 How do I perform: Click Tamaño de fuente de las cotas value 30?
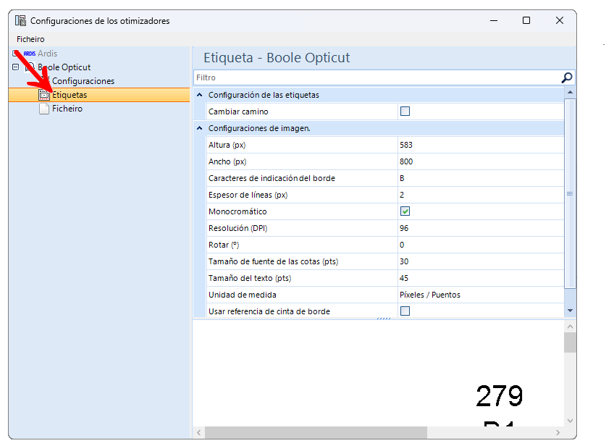coord(481,261)
